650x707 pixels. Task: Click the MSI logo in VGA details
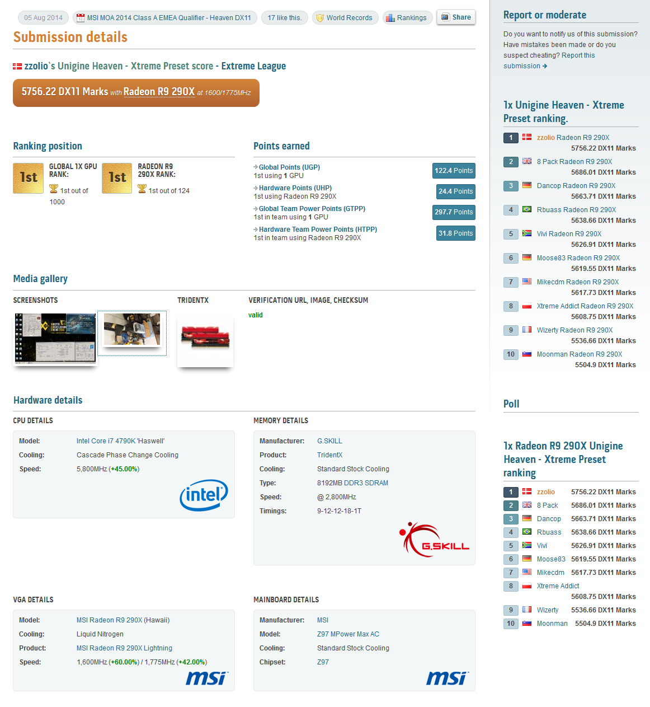click(x=207, y=678)
